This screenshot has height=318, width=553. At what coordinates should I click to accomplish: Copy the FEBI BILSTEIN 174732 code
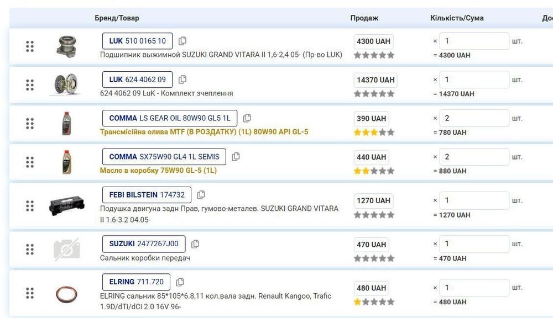click(x=201, y=195)
